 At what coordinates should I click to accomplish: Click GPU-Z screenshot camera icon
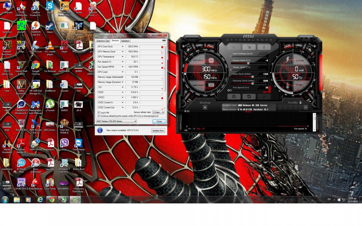tap(164, 40)
